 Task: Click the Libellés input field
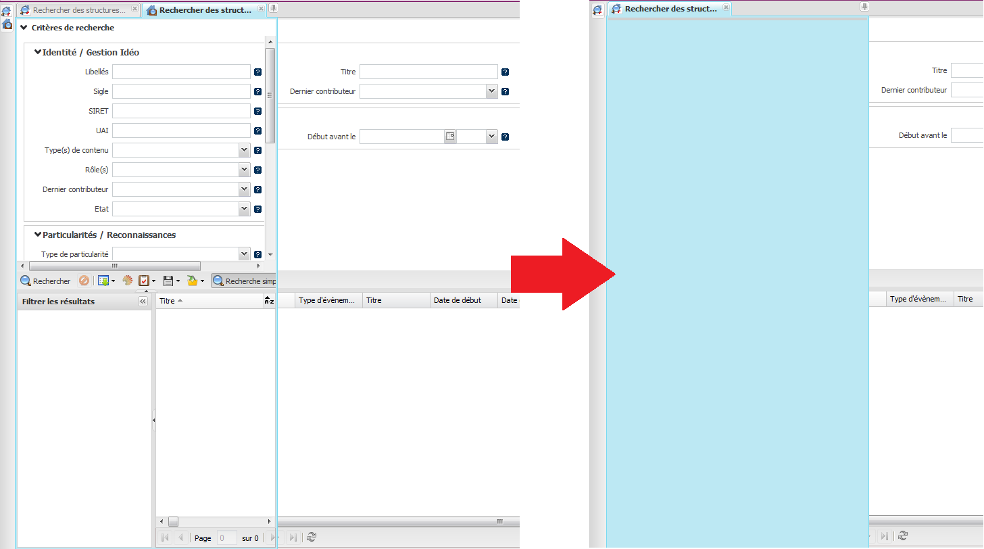[x=181, y=72]
